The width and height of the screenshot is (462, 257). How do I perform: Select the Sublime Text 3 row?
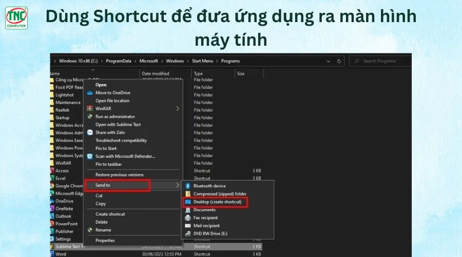tap(156, 247)
